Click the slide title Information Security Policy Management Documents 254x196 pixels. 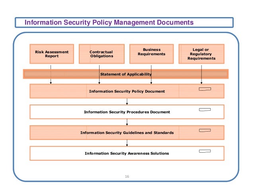click(x=109, y=22)
